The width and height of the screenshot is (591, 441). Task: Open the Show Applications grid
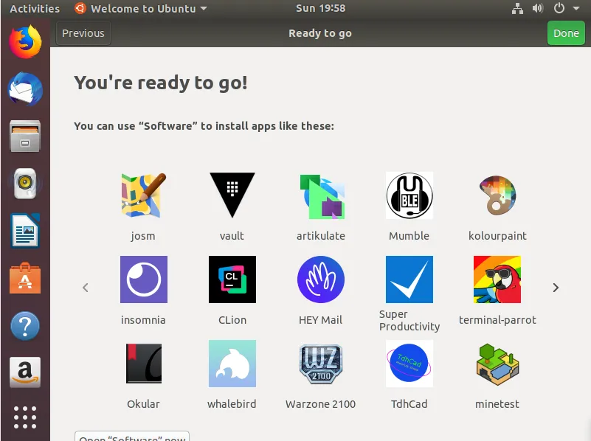click(x=24, y=417)
